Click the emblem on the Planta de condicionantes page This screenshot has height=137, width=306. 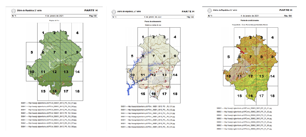pyautogui.click(x=210, y=11)
